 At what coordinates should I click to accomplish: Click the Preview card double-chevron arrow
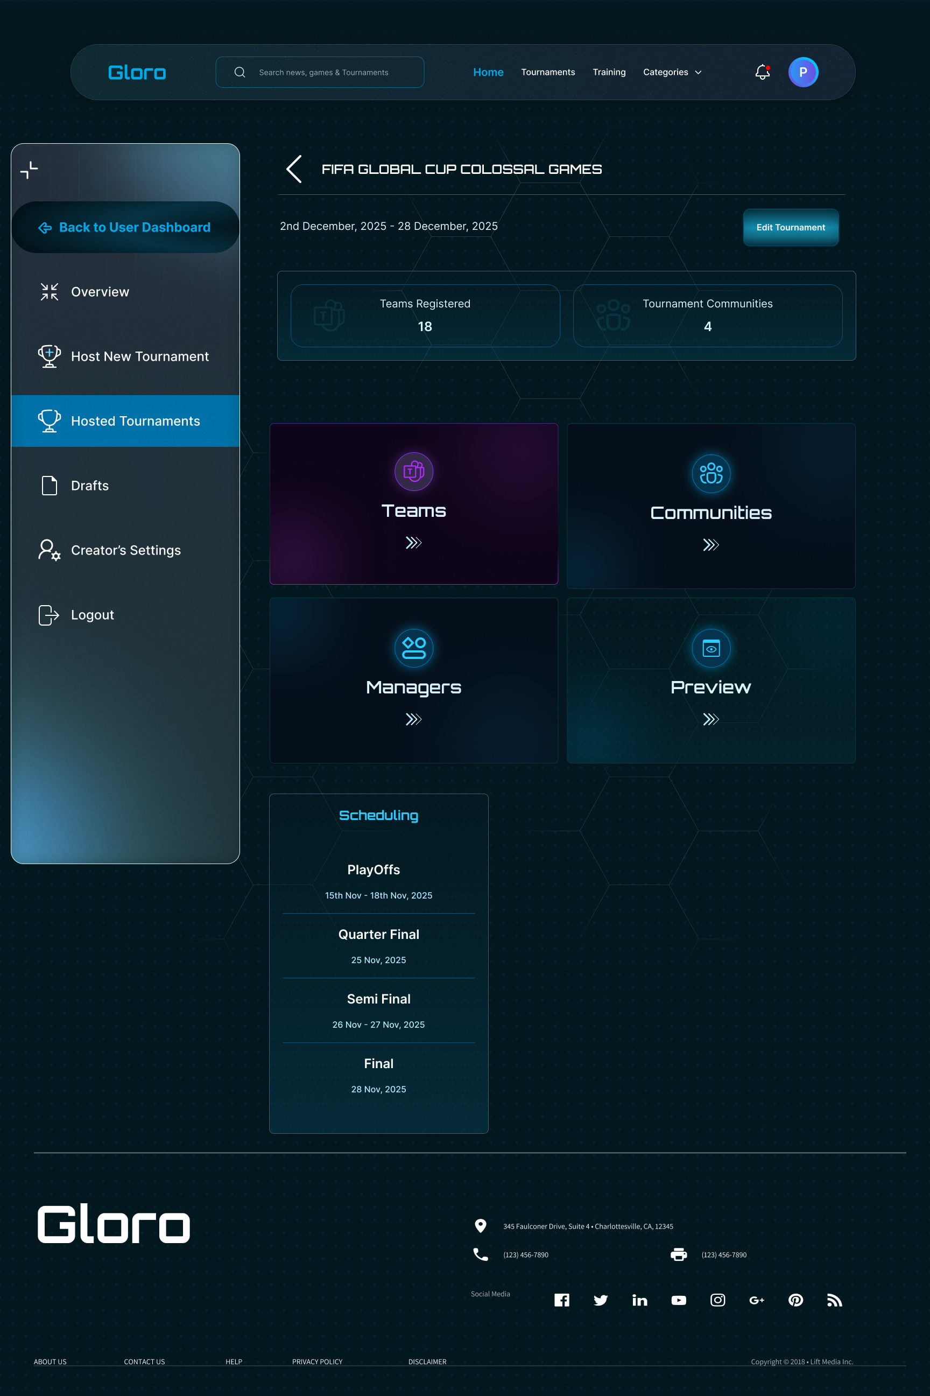[x=711, y=719]
